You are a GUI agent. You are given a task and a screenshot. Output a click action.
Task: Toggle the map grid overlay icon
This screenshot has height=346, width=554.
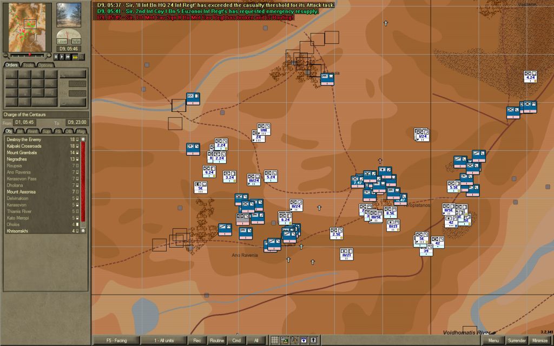coord(274,341)
